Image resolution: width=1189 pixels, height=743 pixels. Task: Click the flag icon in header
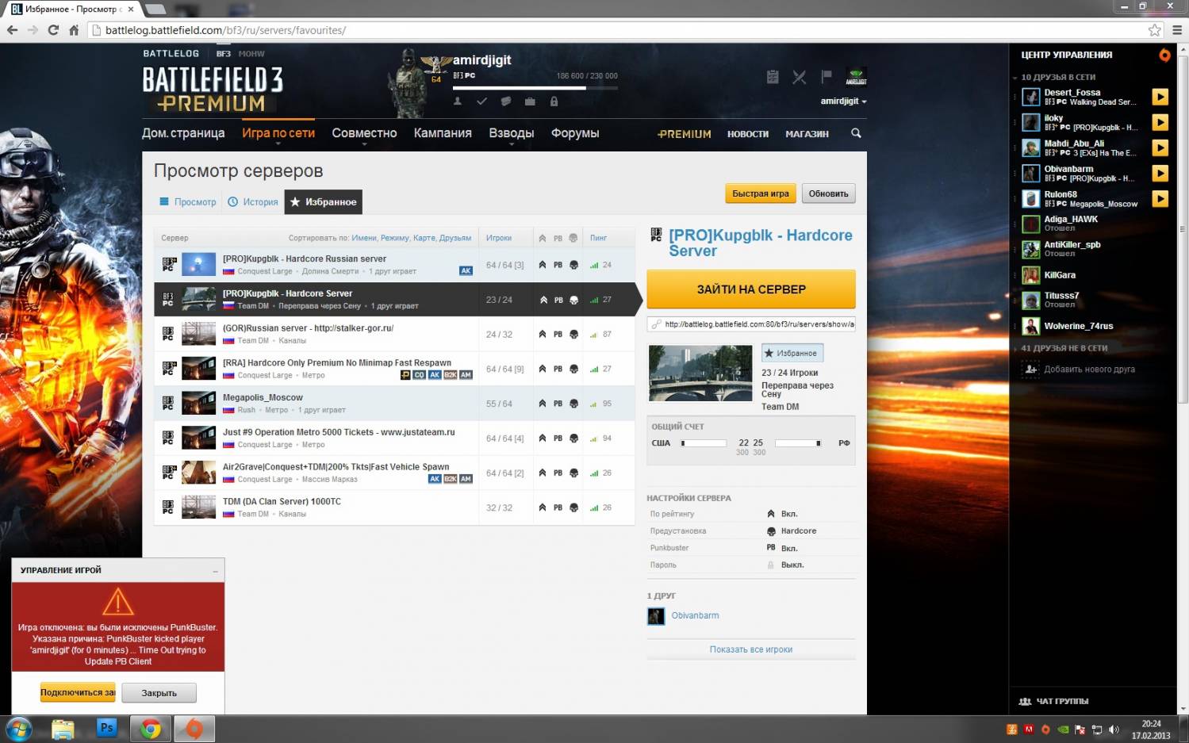(826, 77)
